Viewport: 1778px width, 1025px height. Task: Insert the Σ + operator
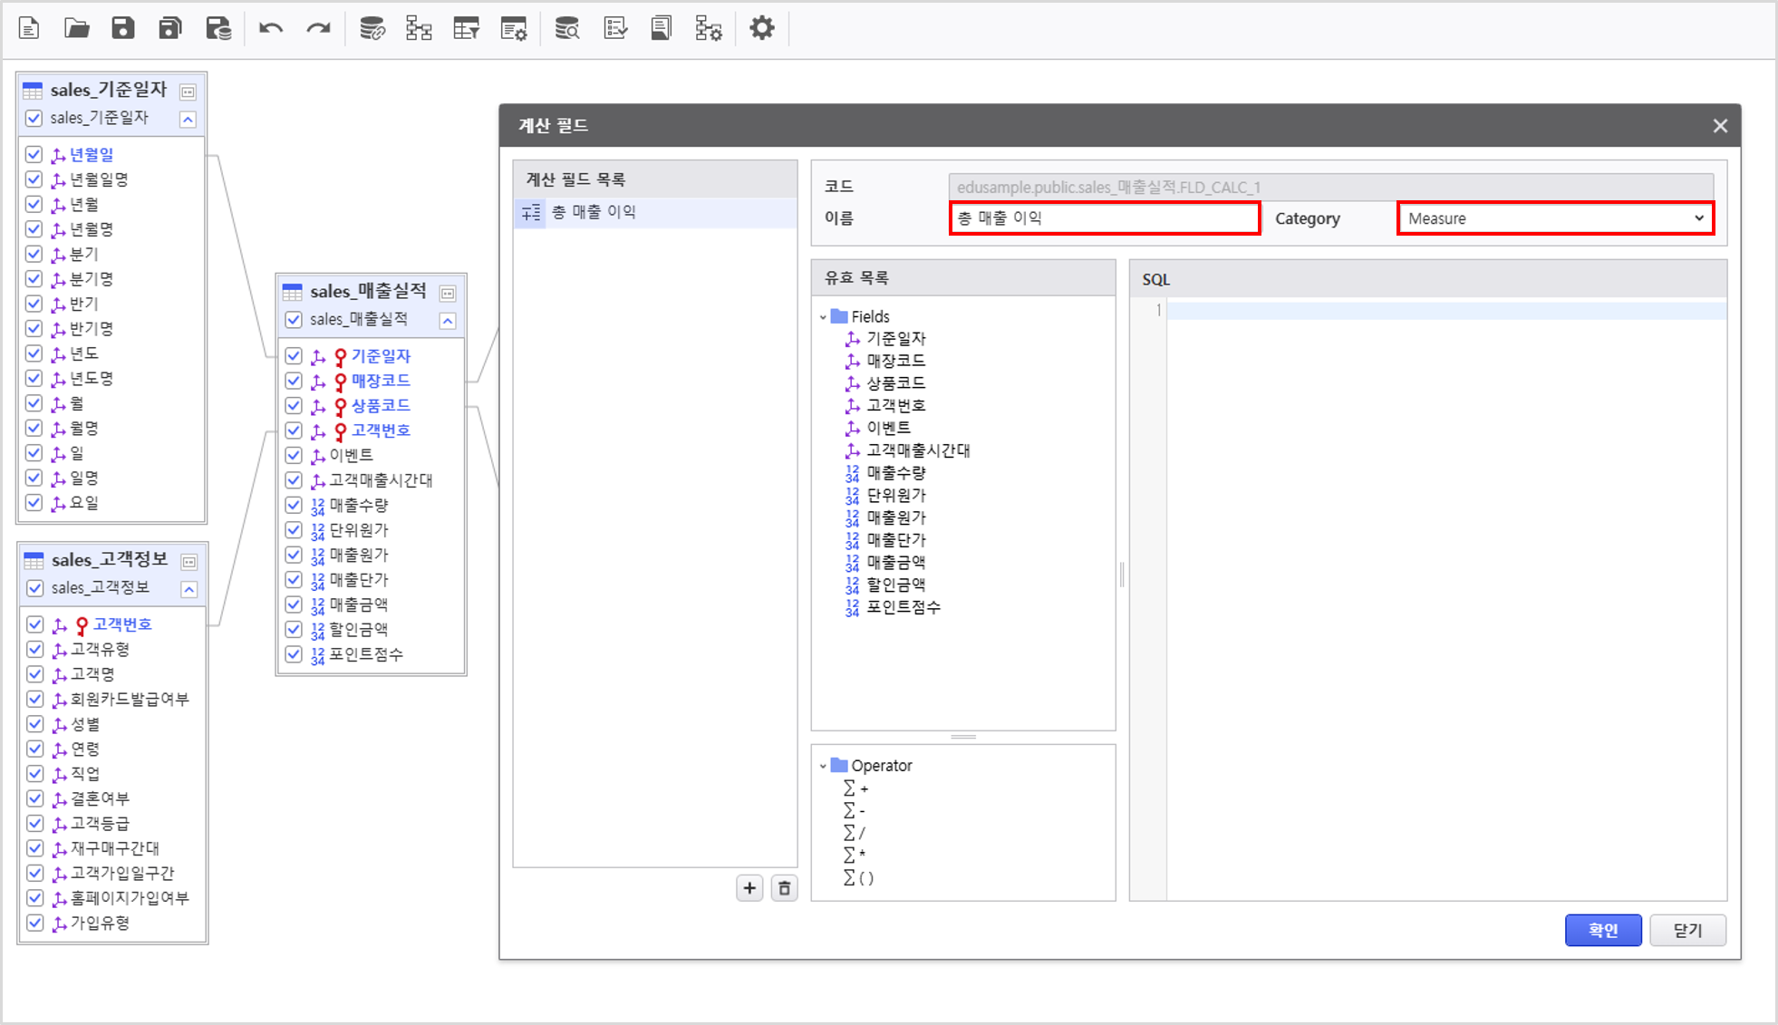tap(856, 788)
